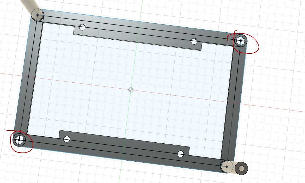Select the left hole in the lower mounting tab
The image size is (305, 183).
pyautogui.click(x=67, y=139)
